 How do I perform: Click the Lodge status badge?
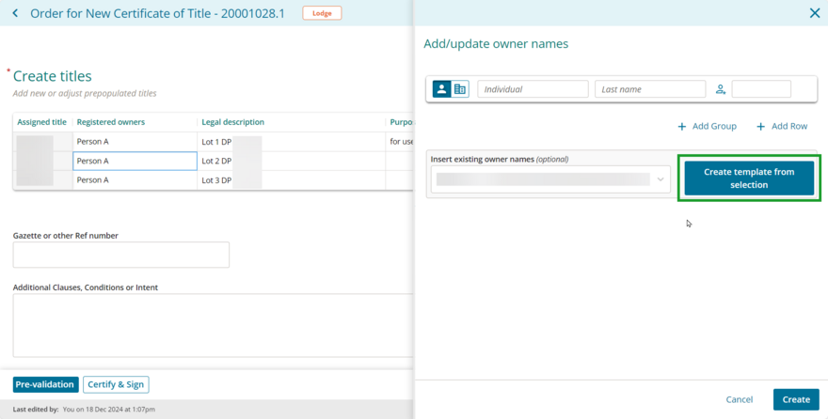coord(322,13)
